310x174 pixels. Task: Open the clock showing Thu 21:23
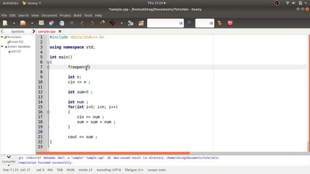coord(156,3)
